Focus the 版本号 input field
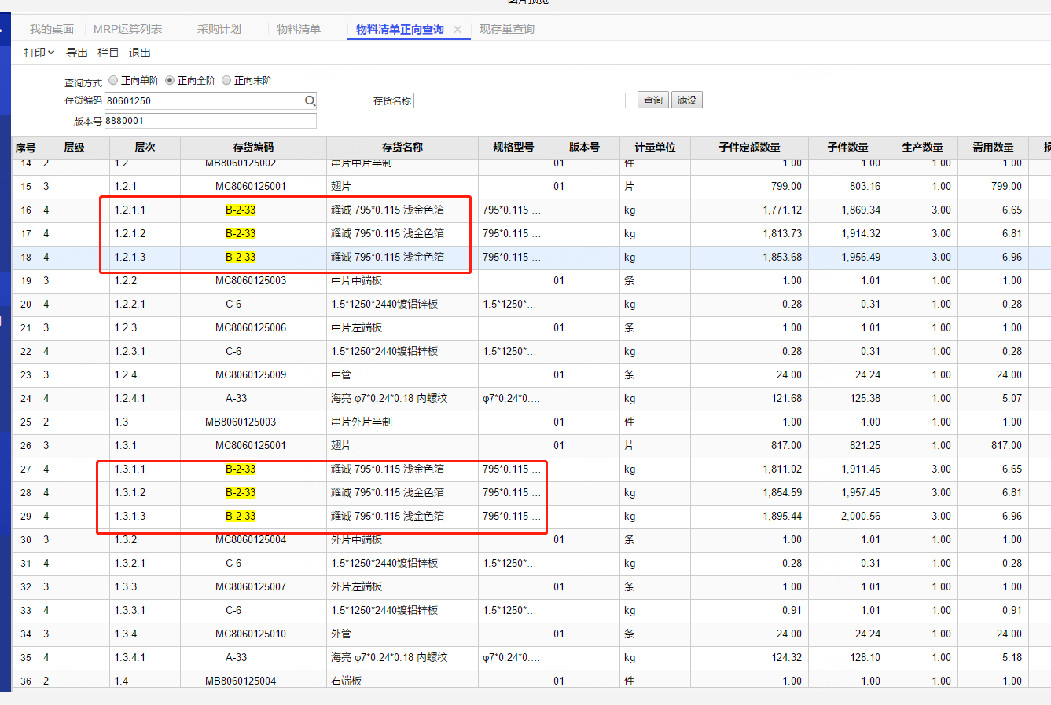The height and width of the screenshot is (705, 1051). (x=211, y=121)
